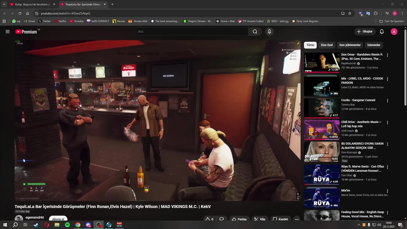This screenshot has width=407, height=229.
Task: Open options for Don Omar Bandolero video
Action: 387,55
